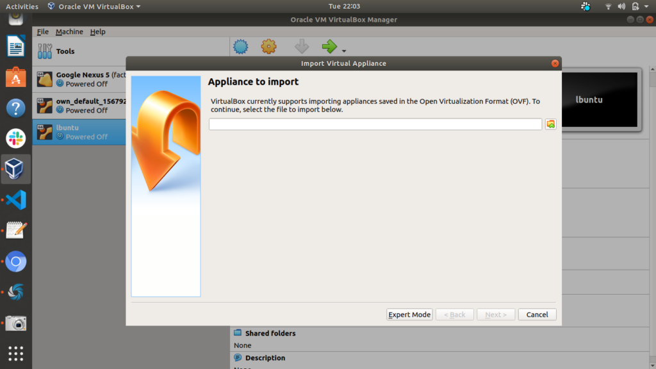Screen dimensions: 656x369
Task: Select own_default virtual machine entry
Action: [x=79, y=106]
